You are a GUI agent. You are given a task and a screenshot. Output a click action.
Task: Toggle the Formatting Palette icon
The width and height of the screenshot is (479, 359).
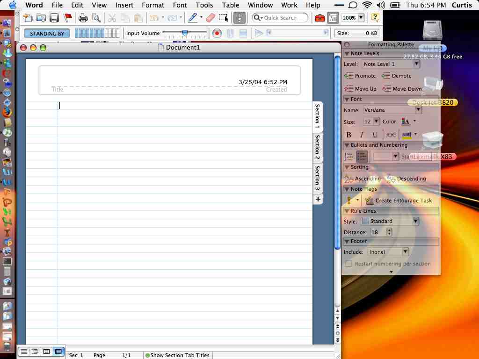pyautogui.click(x=333, y=18)
